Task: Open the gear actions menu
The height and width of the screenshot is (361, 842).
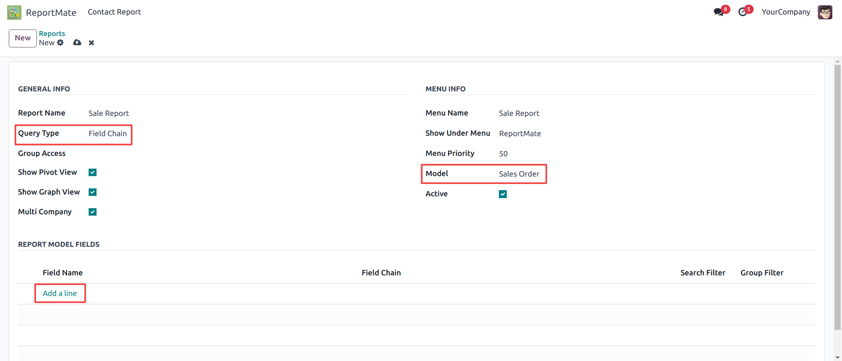Action: click(61, 43)
